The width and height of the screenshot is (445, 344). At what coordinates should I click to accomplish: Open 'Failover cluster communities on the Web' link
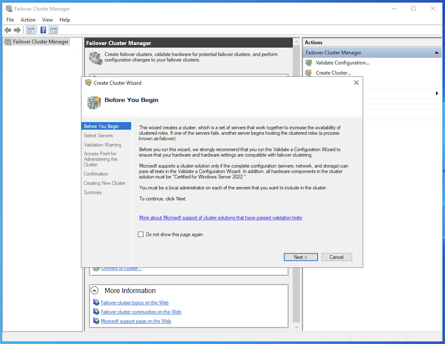141,312
